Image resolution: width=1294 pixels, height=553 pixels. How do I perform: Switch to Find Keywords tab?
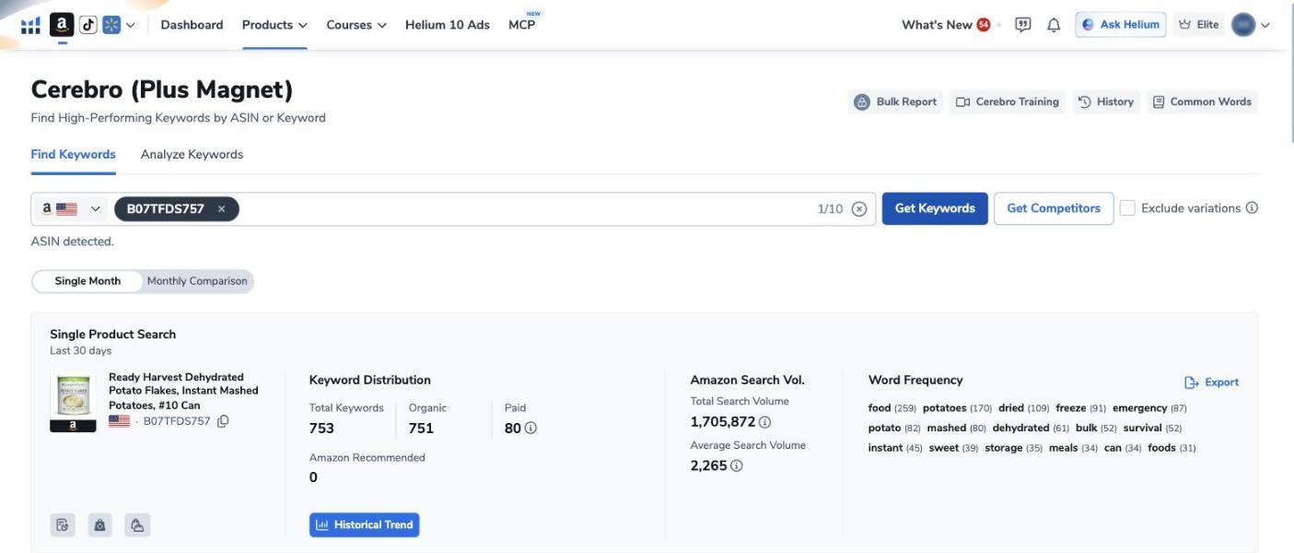[74, 155]
